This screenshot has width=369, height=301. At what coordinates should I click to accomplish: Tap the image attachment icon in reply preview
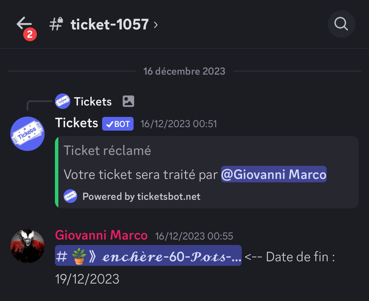click(128, 101)
